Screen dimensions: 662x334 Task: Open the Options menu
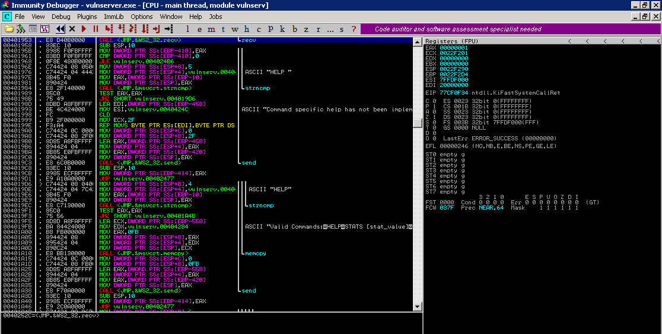141,17
